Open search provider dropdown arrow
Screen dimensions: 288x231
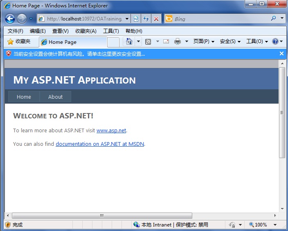[x=282, y=18]
